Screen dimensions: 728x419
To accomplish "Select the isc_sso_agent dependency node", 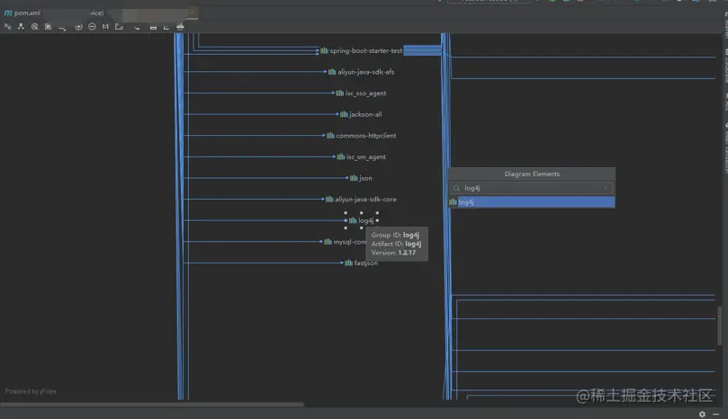I will coord(361,94).
